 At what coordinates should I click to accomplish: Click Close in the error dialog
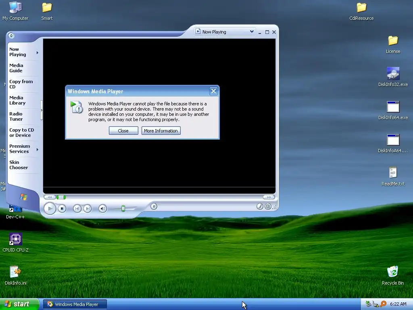[123, 131]
